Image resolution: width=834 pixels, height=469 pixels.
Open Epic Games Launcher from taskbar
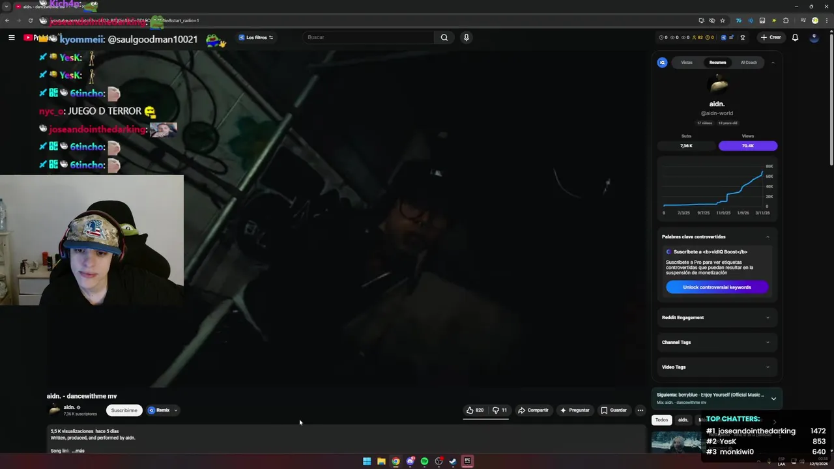[x=467, y=461]
